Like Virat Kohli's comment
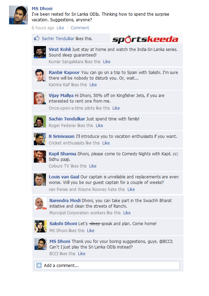The width and height of the screenshot is (209, 296). [x=107, y=62]
